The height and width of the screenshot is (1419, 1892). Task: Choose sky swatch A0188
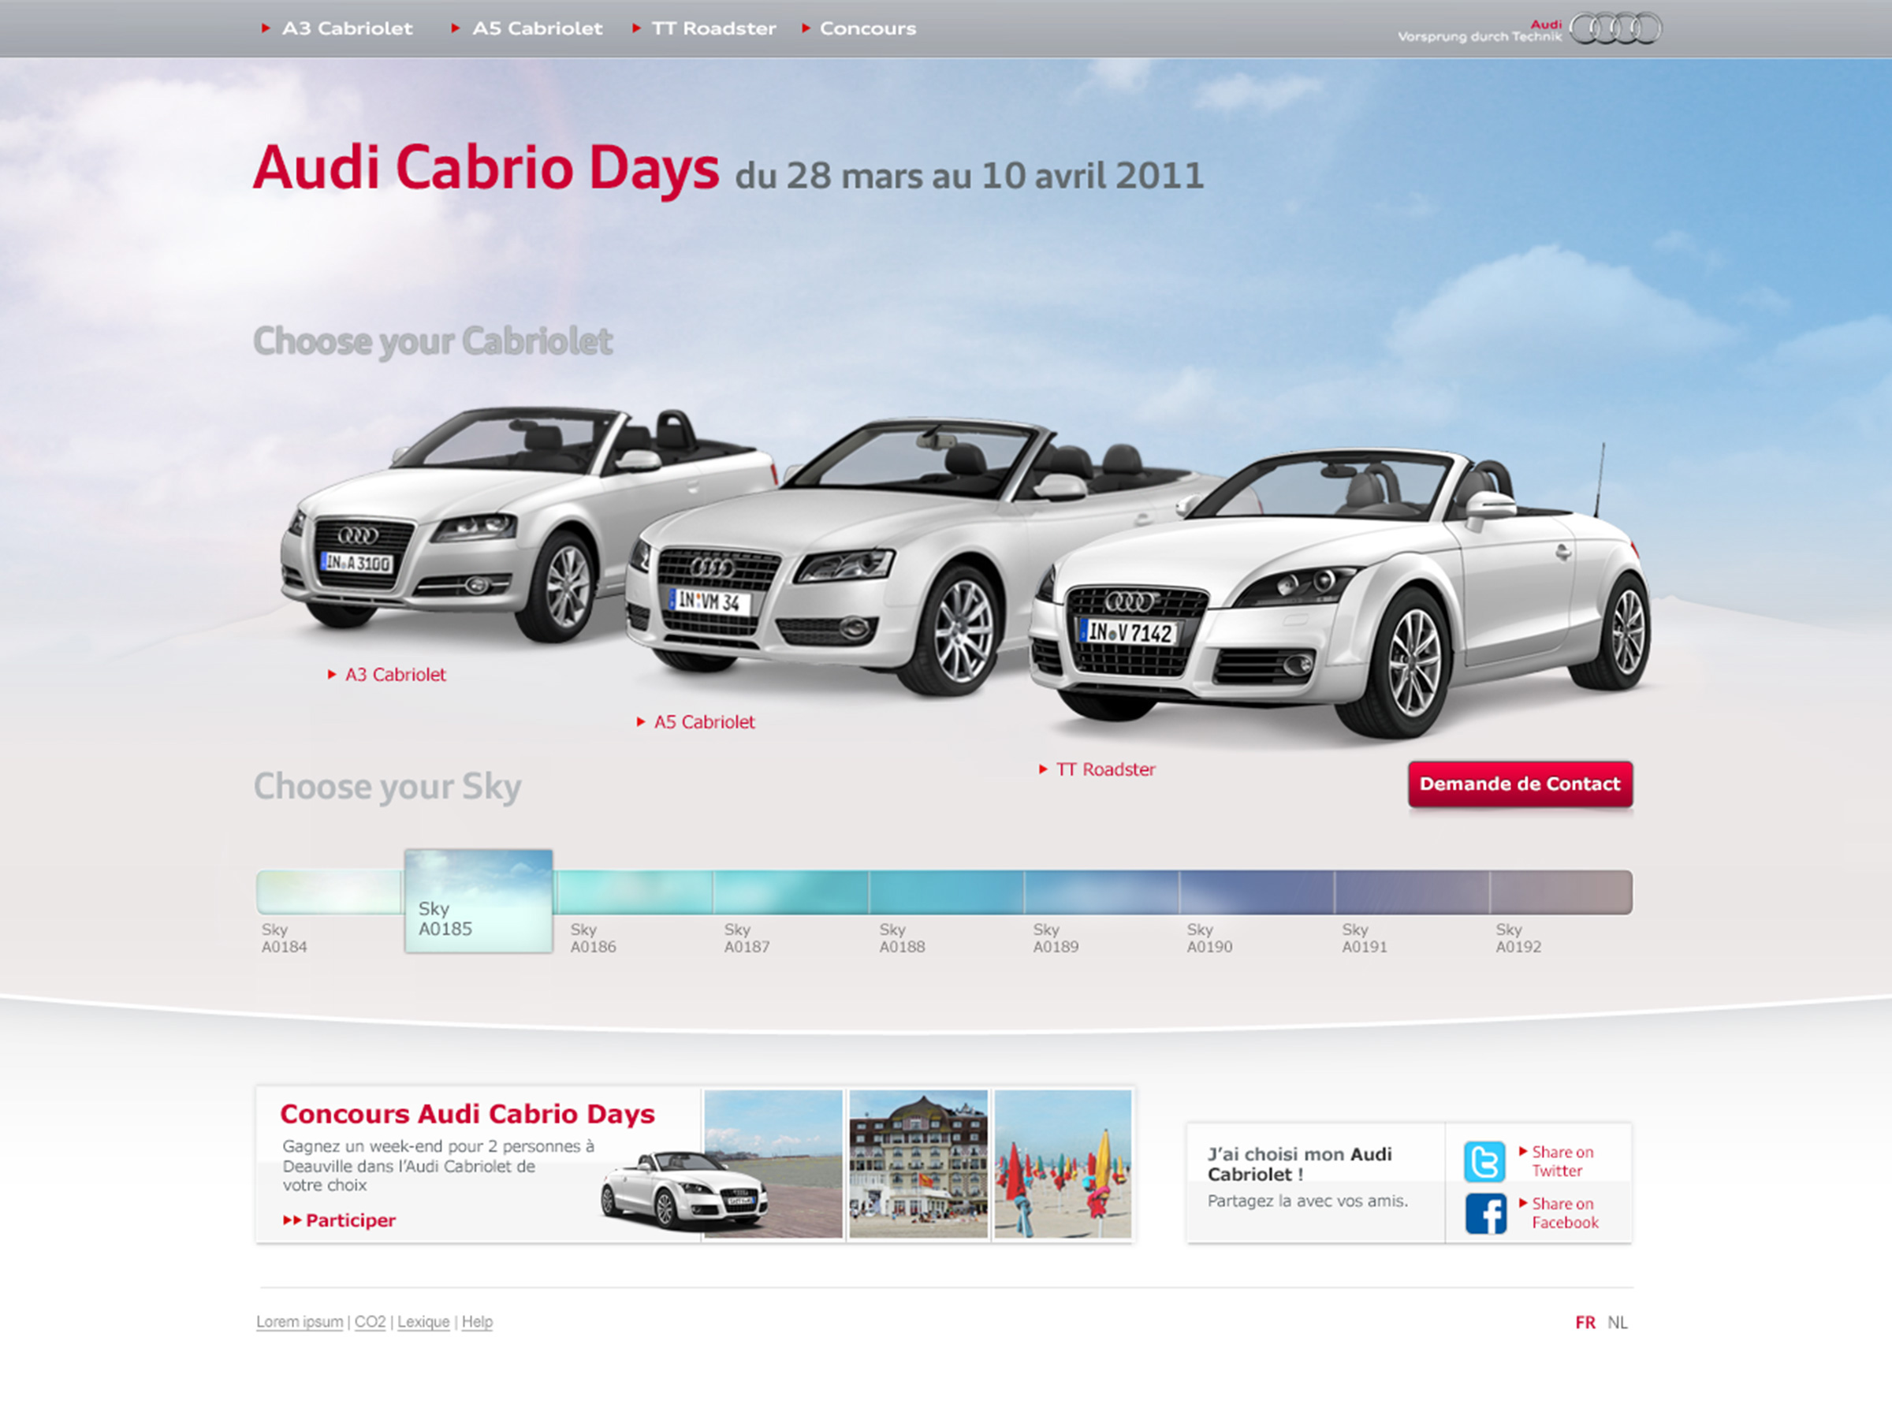point(946,892)
